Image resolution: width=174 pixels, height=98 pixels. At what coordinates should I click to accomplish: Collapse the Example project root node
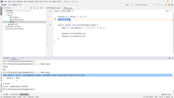coord(4,11)
